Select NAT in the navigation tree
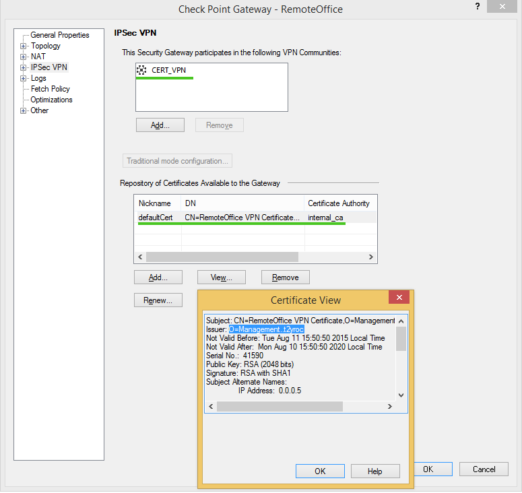The height and width of the screenshot is (493, 522). tap(38, 57)
